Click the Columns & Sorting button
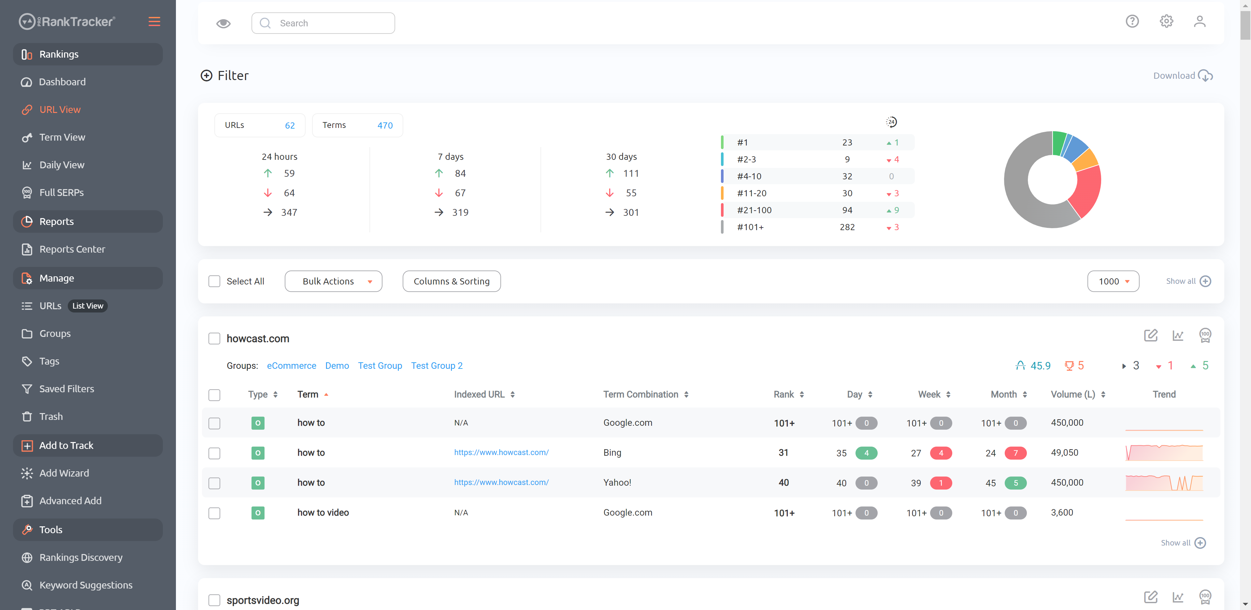Viewport: 1251px width, 610px height. click(452, 282)
